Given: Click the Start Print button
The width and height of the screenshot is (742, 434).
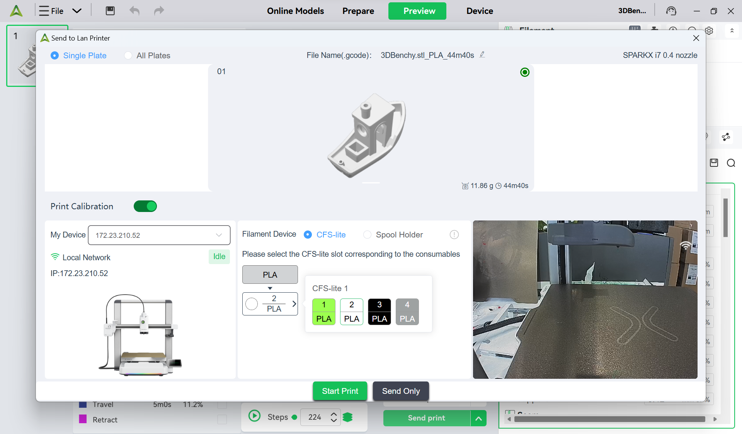Looking at the screenshot, I should point(340,391).
